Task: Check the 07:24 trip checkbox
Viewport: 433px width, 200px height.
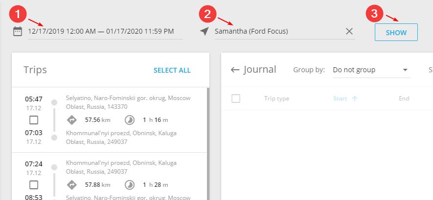Action: (34, 184)
